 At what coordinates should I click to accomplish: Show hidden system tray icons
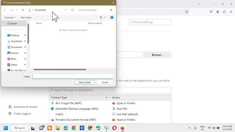(189, 128)
